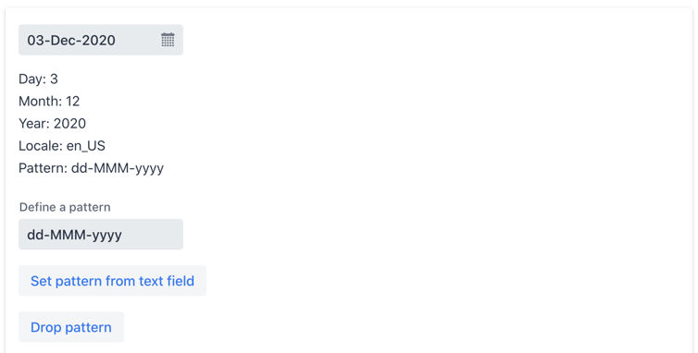
Task: Select the Day: 3 text line
Action: point(38,79)
